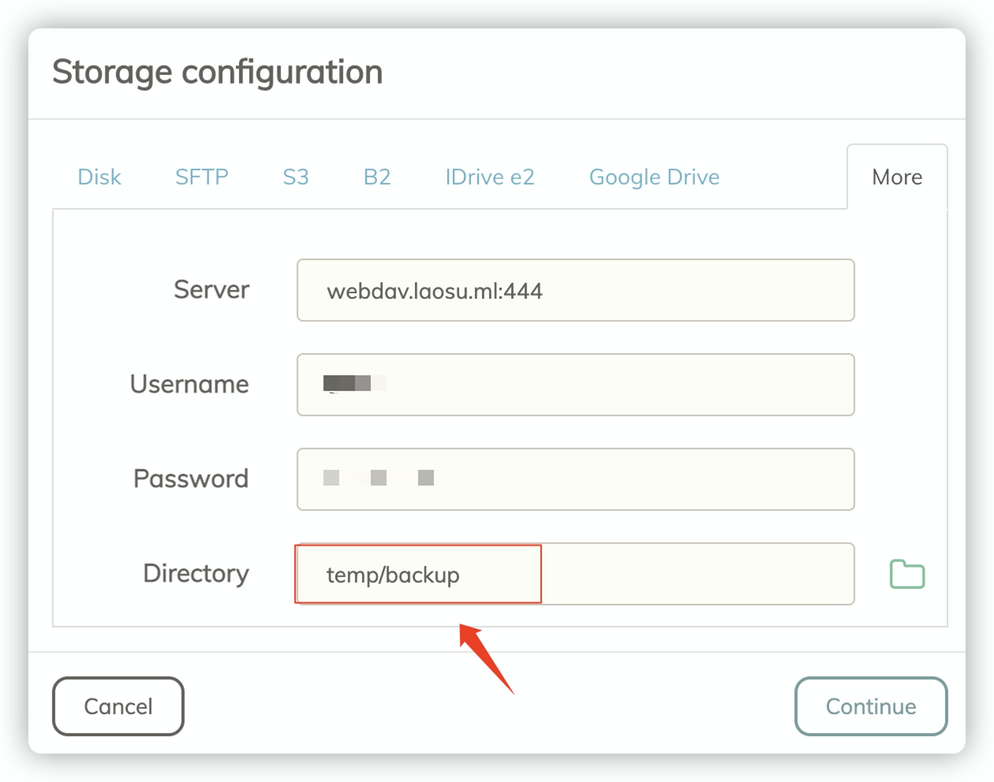Click the Storage configuration dialog title
The height and width of the screenshot is (782, 994).
point(218,73)
